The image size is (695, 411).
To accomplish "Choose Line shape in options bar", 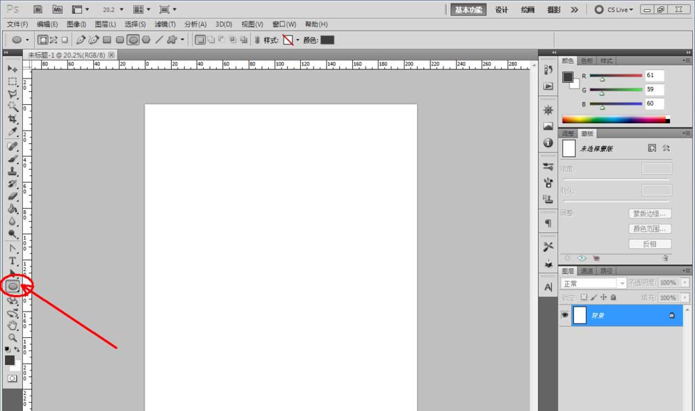I will (159, 40).
